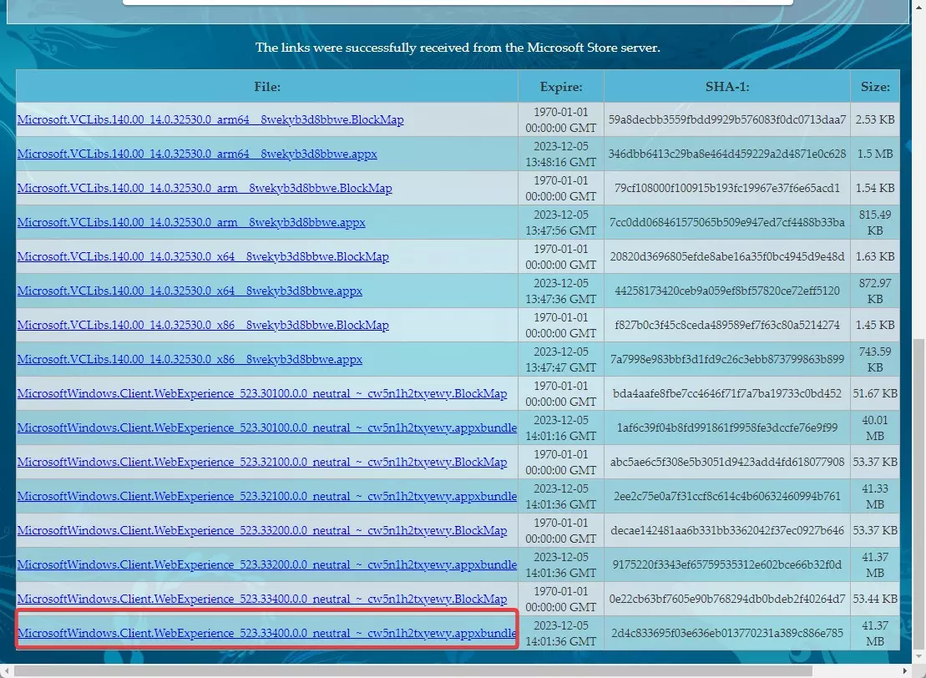Screen dimensions: 926x678
Task: Click the 53.44 KB size cell
Action: (875, 599)
